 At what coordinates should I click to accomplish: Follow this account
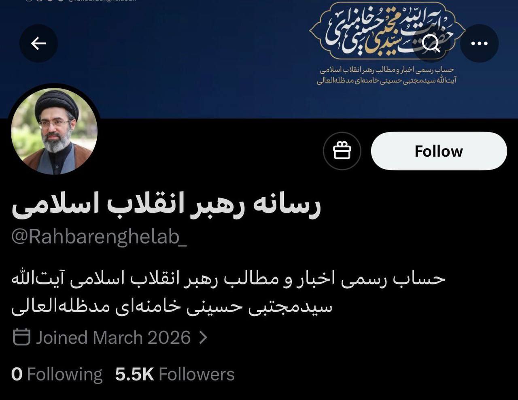439,151
